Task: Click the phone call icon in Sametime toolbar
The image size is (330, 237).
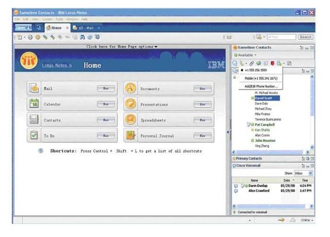Action: (242, 63)
